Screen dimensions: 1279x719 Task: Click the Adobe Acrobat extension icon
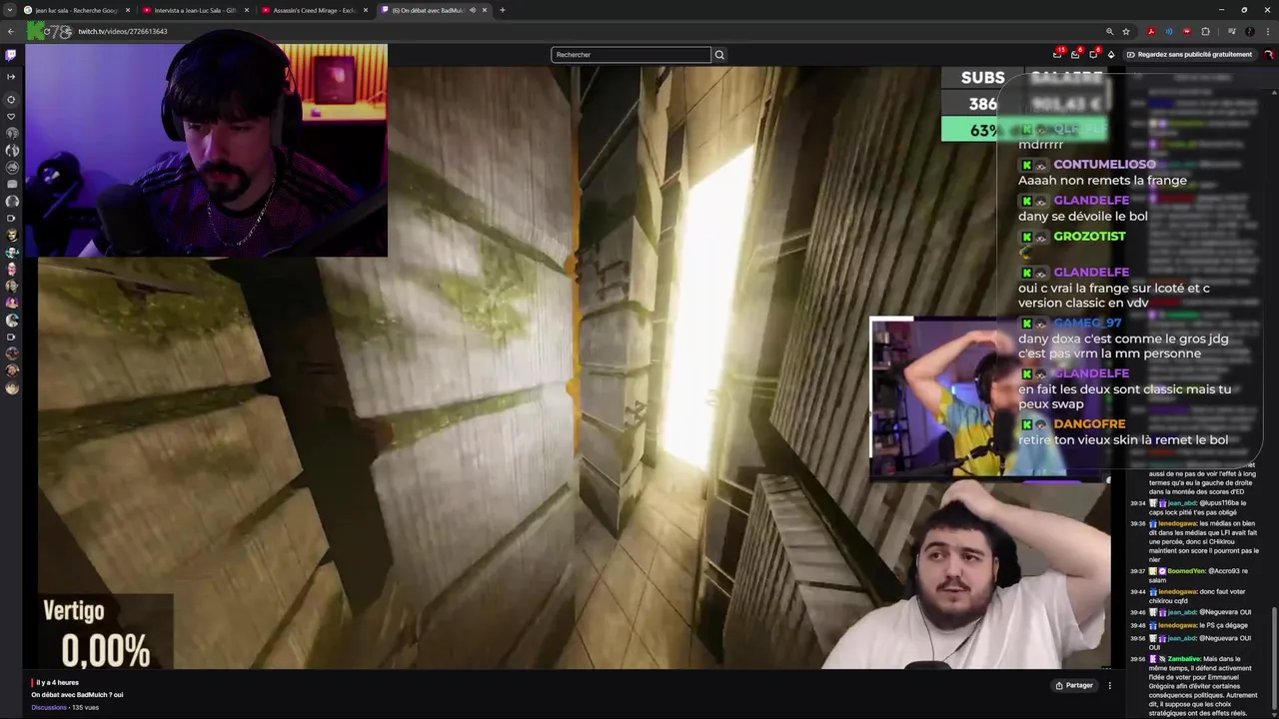tap(1151, 31)
